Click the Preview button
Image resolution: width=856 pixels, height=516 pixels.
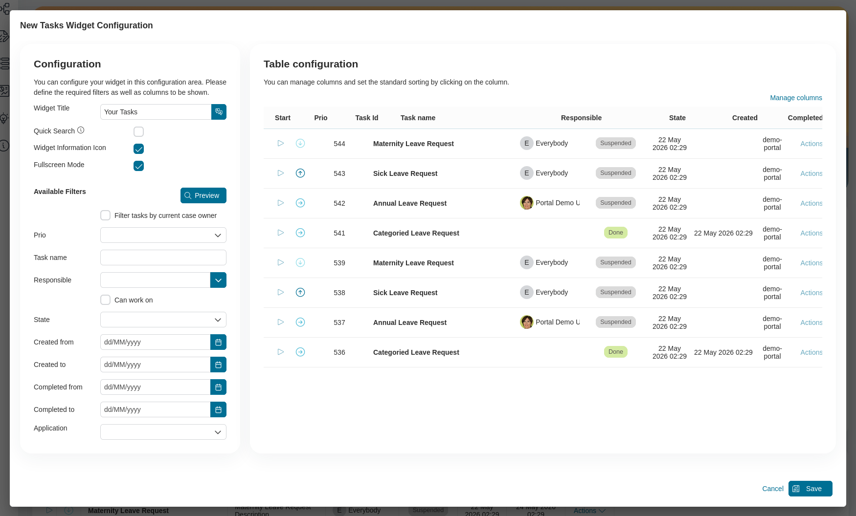click(x=203, y=195)
